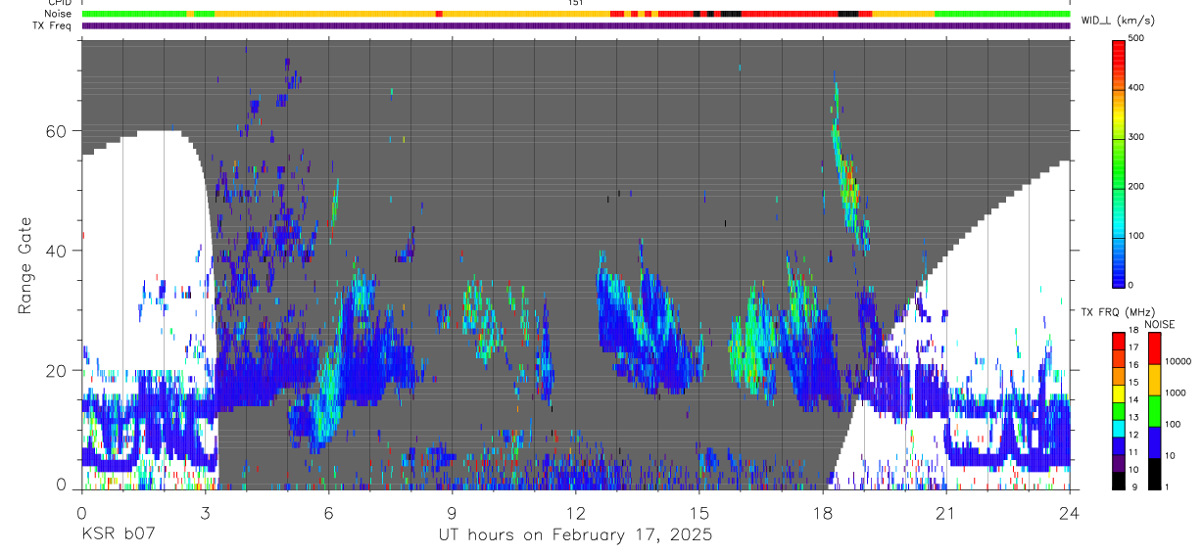Image resolution: width=1203 pixels, height=555 pixels.
Task: Click the 13 tick on TX FRQ legend
Action: pyautogui.click(x=1133, y=418)
